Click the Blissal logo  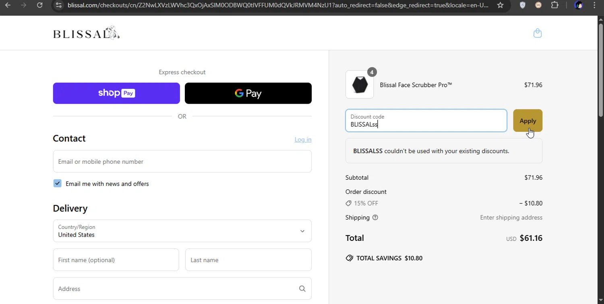[86, 33]
